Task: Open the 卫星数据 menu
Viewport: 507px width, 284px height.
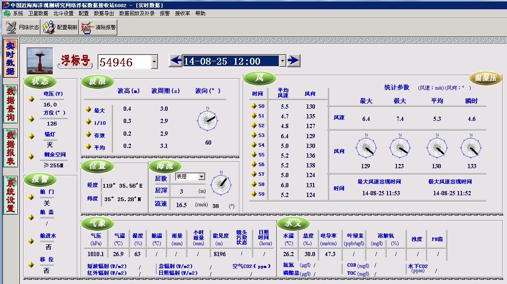Action: 38,14
